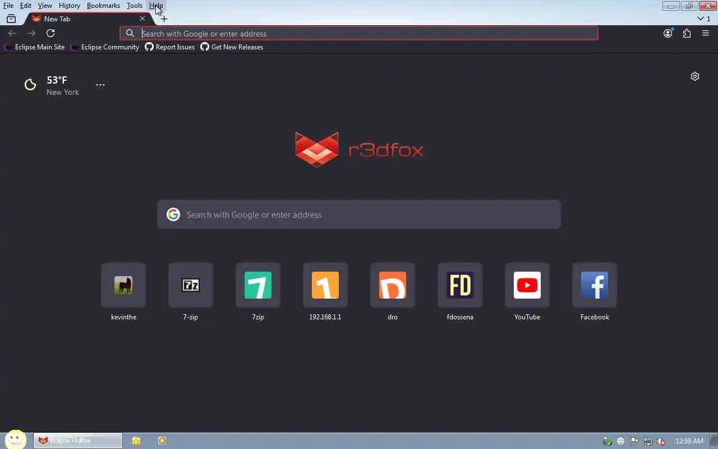Open the muted volume tray icon

(661, 441)
